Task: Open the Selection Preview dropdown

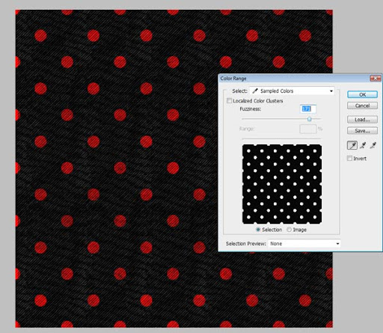Action: point(304,243)
